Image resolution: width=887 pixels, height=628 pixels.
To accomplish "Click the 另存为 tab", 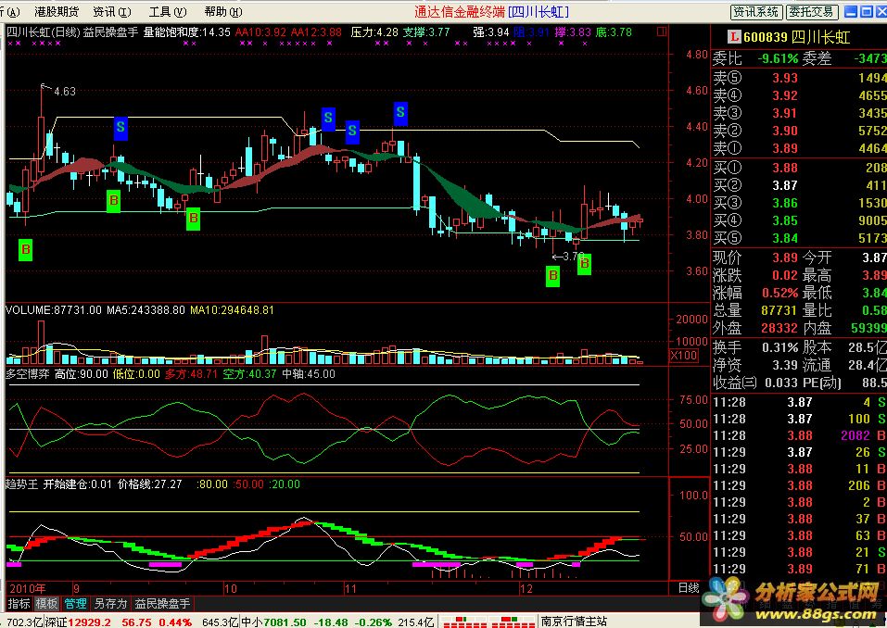I will click(110, 604).
